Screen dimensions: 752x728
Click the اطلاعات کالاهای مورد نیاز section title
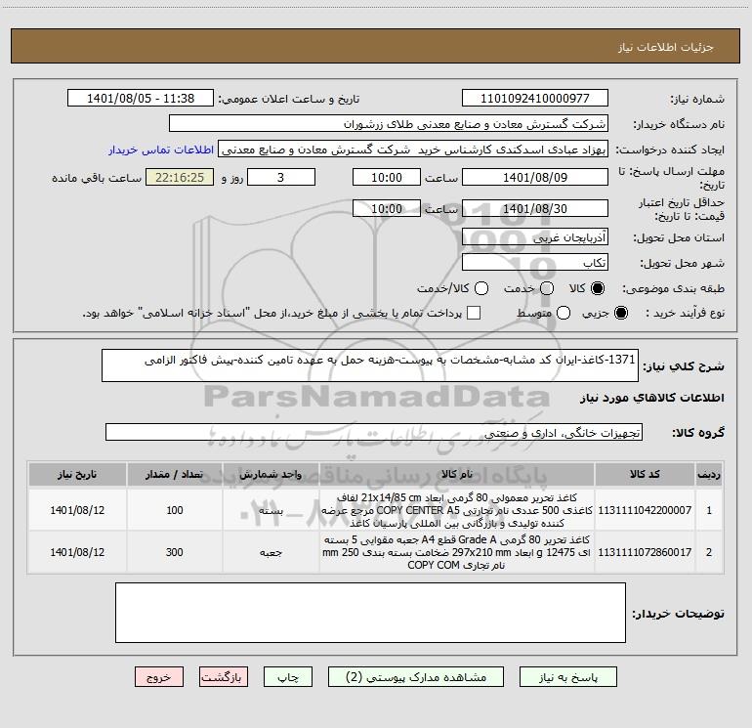click(x=651, y=398)
